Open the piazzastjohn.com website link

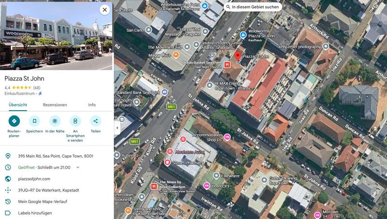34,179
